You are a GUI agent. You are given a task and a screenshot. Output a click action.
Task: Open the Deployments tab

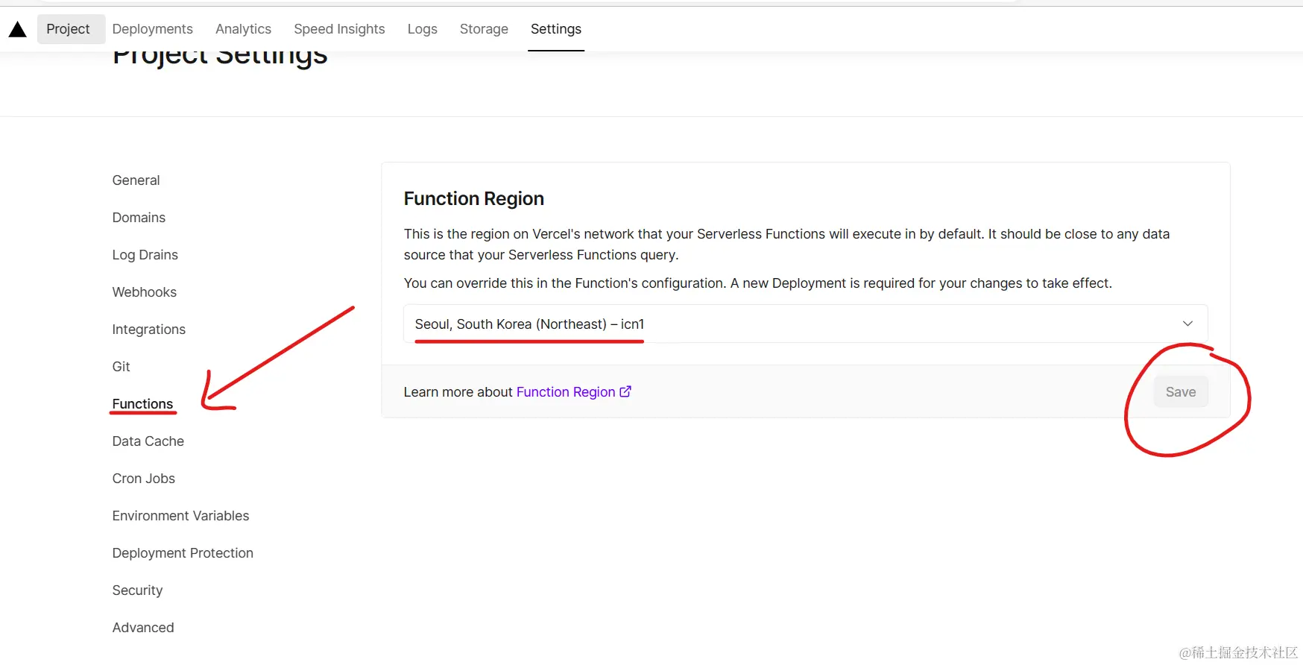(153, 29)
